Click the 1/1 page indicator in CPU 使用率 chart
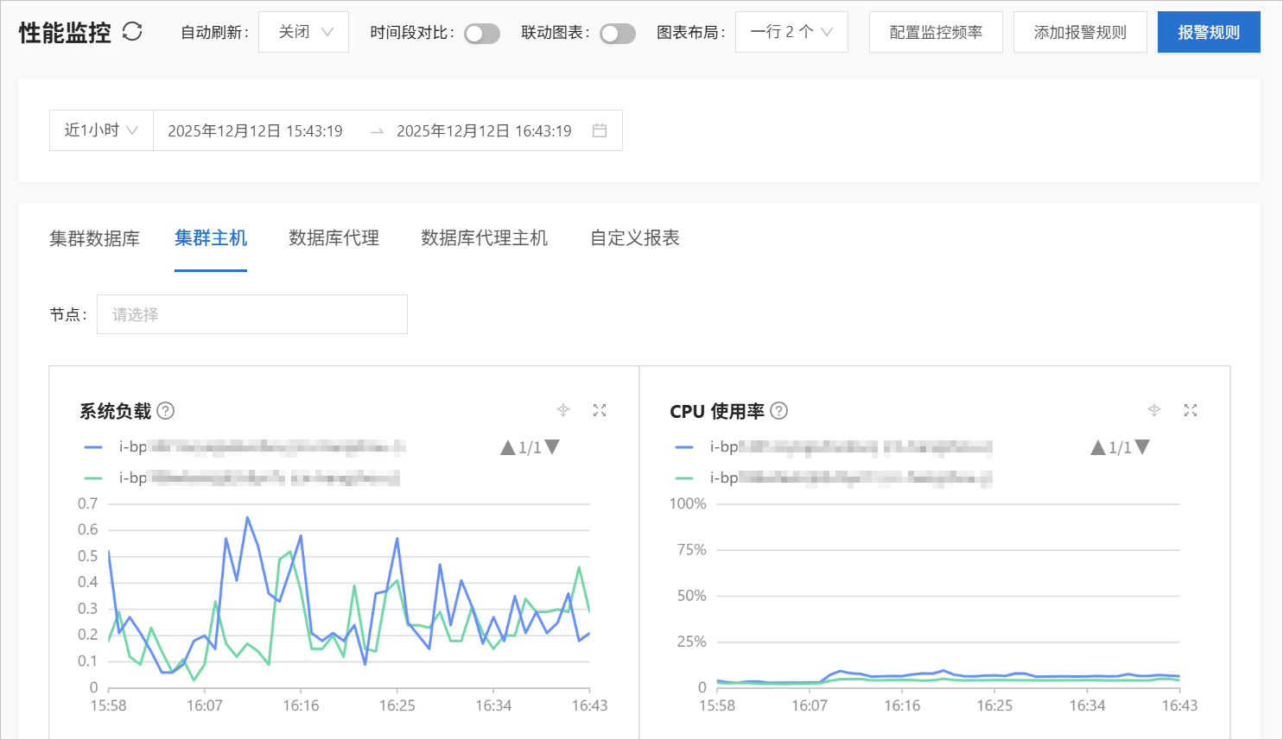Screen dimensions: 1283x740 (1120, 447)
